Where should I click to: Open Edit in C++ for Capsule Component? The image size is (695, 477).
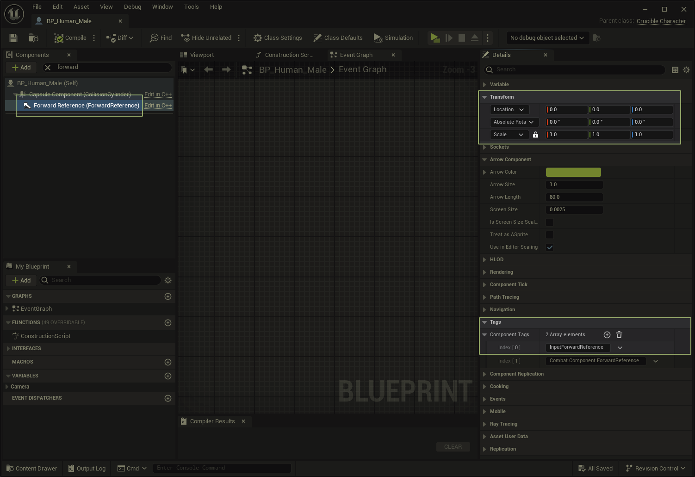point(158,94)
